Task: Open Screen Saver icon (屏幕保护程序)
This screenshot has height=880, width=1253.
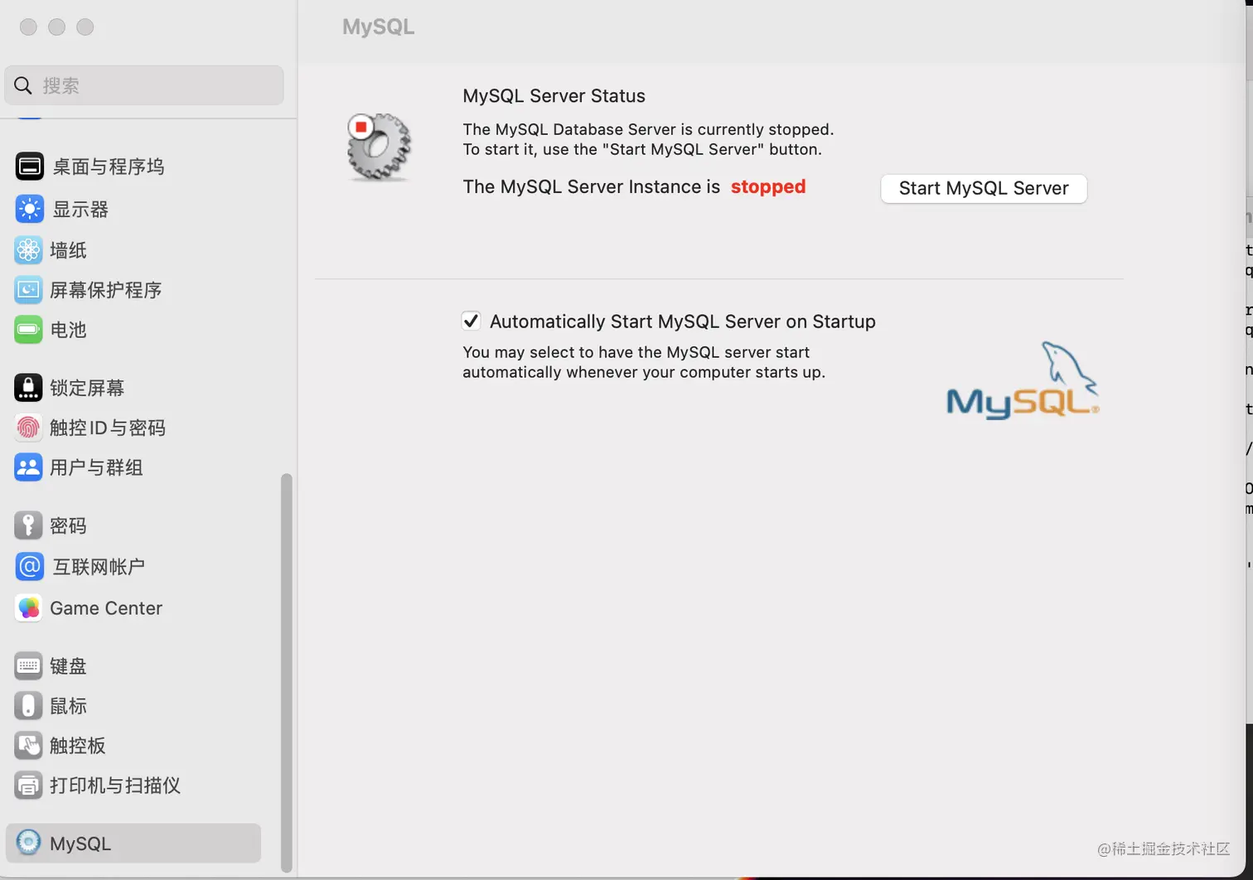Action: pyautogui.click(x=28, y=289)
